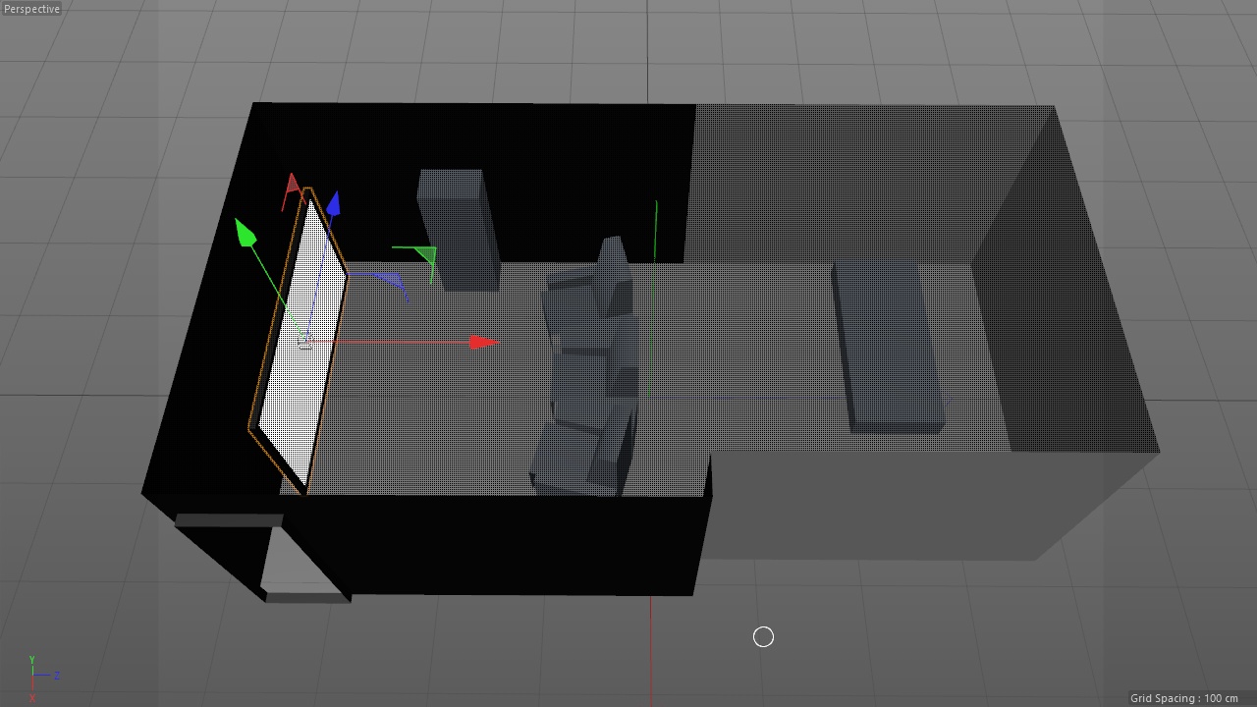Click the Grid Spacing 100 cm readout

1183,698
